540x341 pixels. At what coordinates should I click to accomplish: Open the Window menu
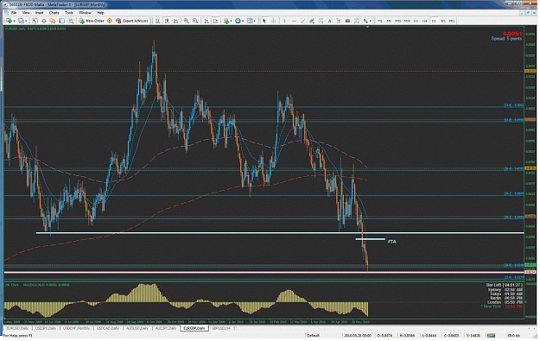(85, 13)
